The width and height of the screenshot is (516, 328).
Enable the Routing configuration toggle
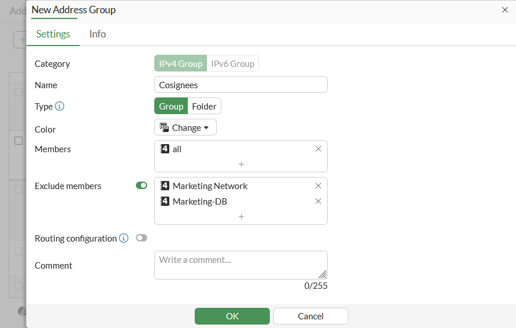point(142,238)
